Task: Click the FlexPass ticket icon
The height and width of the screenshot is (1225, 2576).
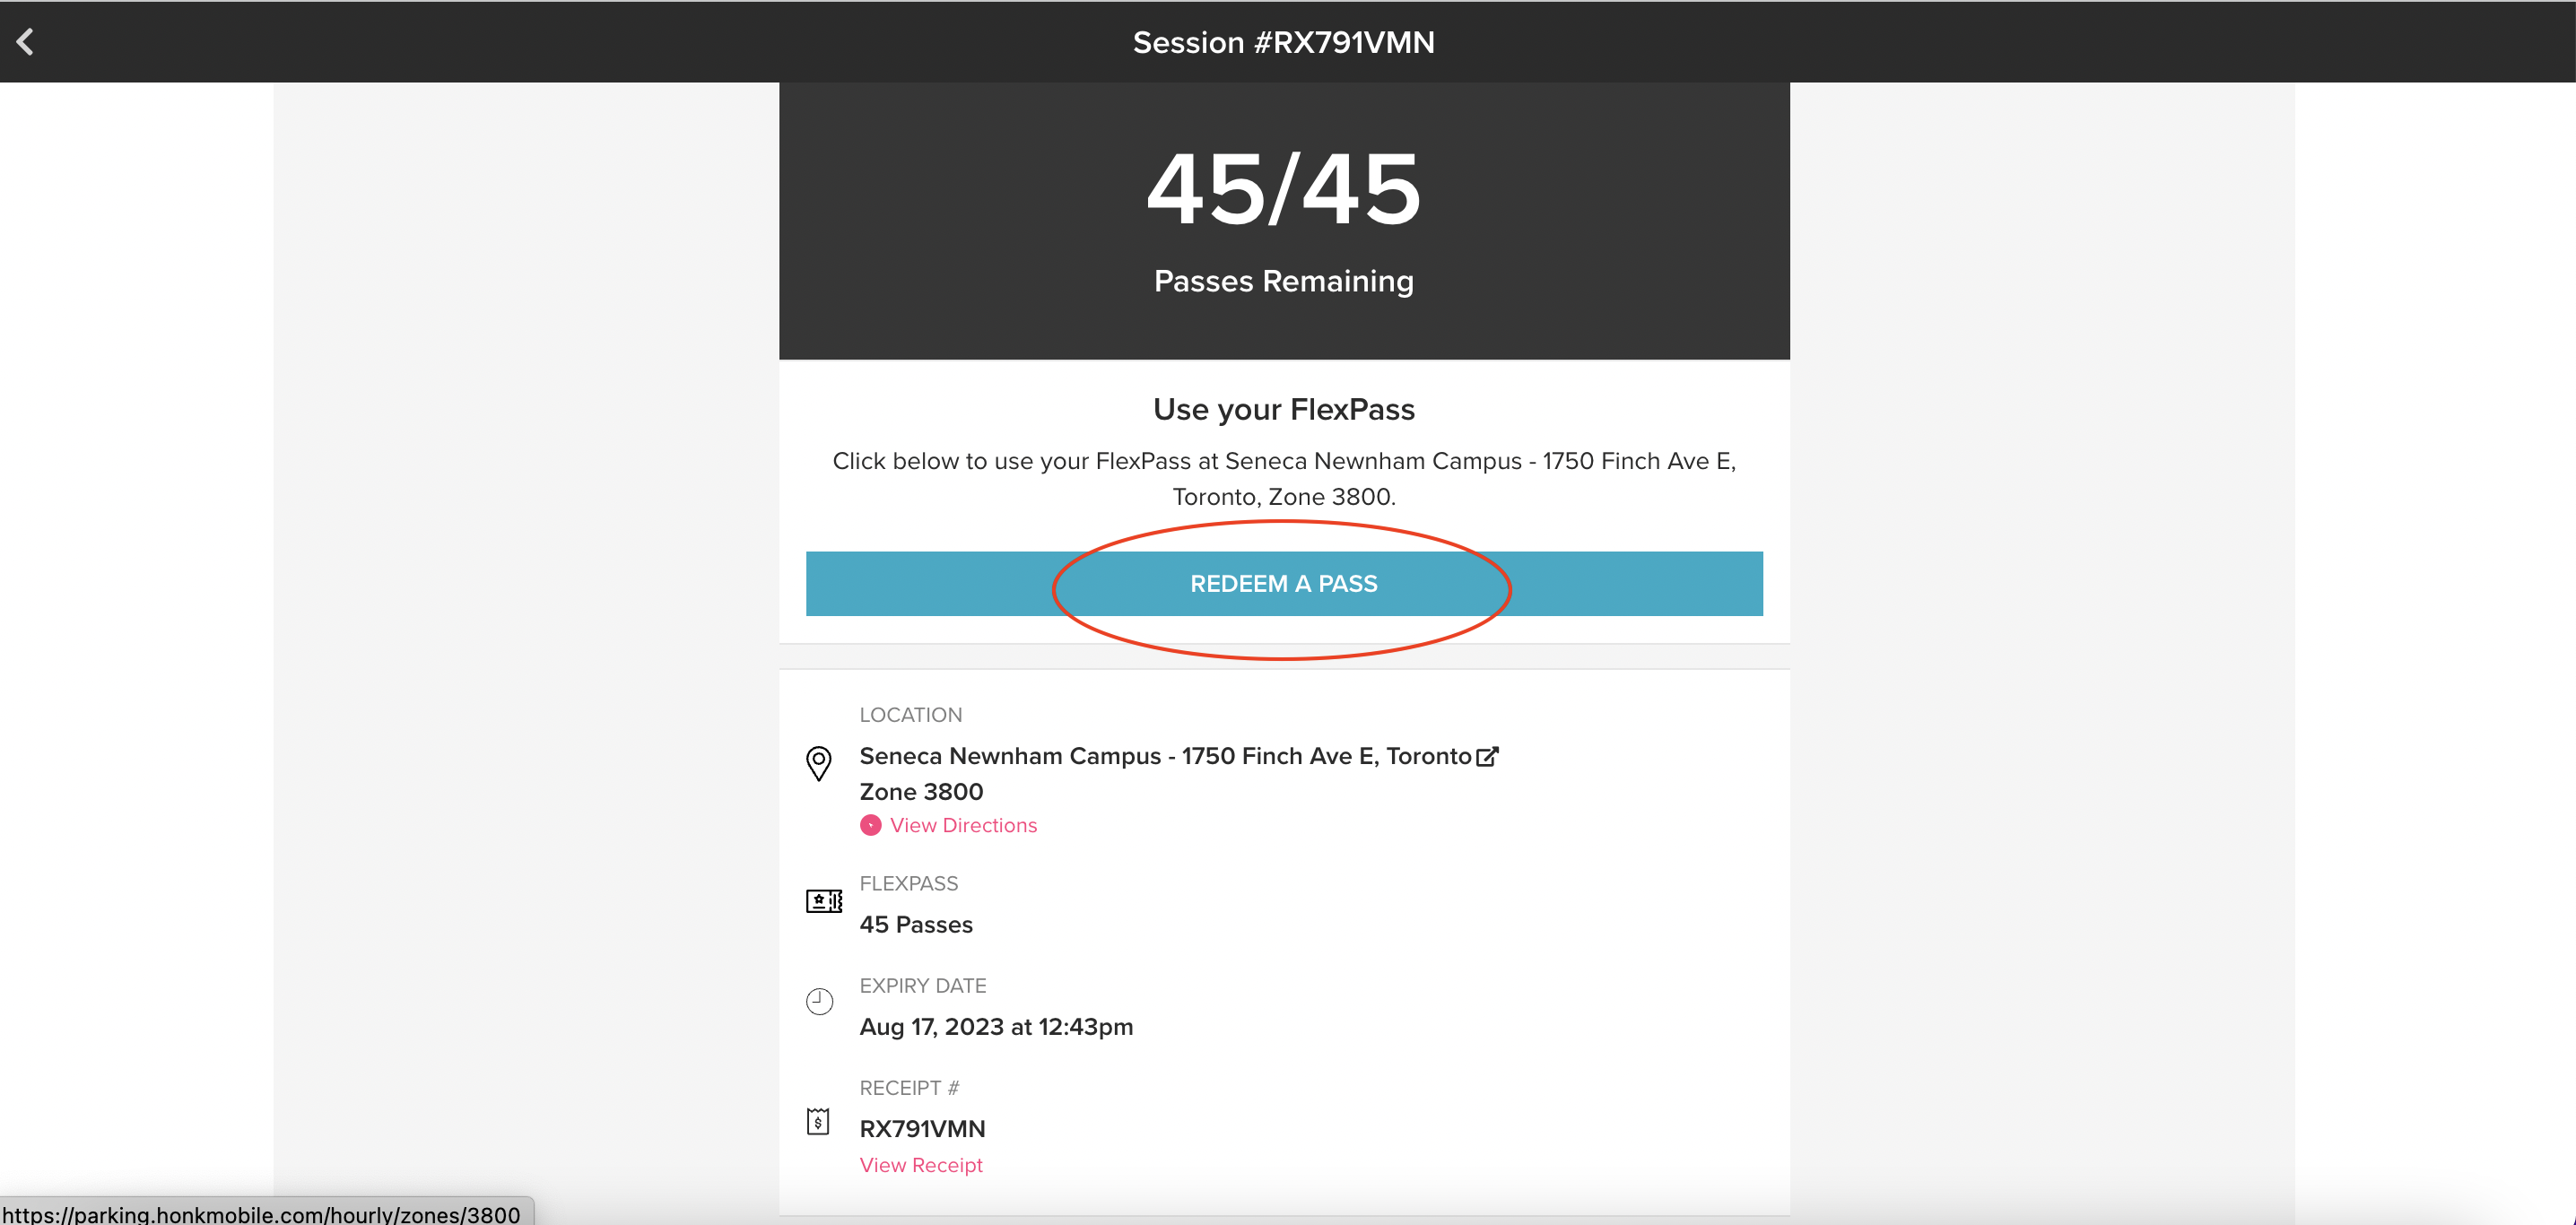Action: coord(823,901)
